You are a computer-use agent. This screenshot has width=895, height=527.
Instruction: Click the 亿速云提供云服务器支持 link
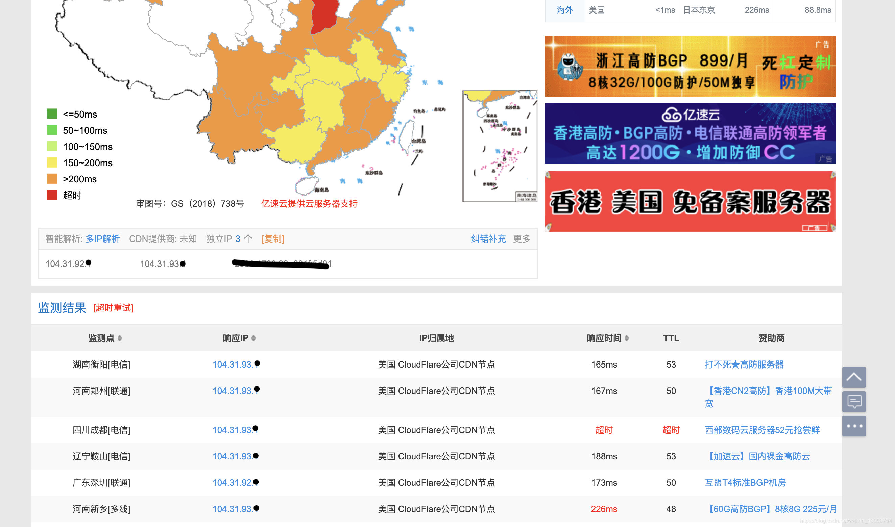309,203
